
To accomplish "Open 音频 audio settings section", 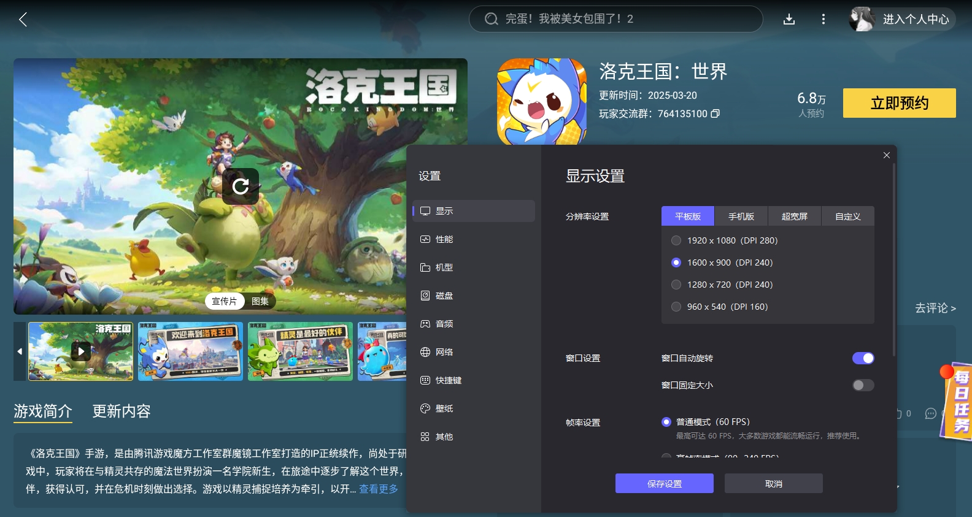I will point(474,324).
